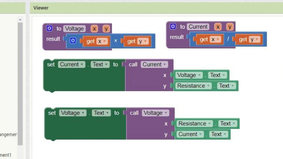The height and width of the screenshot is (159, 283).
Task: Click the Voltage name field in the 'to Voltage' definition
Action: 75,29
